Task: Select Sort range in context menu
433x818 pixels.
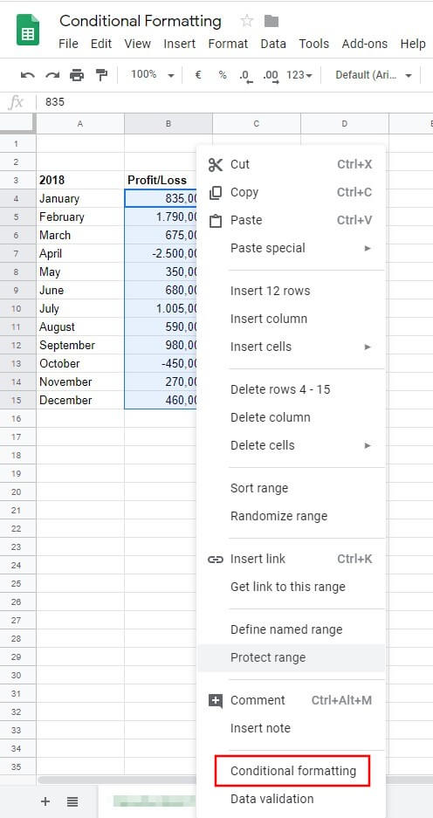Action: click(291, 488)
